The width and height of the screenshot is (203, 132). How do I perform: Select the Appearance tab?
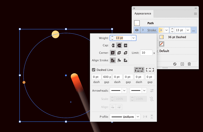point(143,13)
